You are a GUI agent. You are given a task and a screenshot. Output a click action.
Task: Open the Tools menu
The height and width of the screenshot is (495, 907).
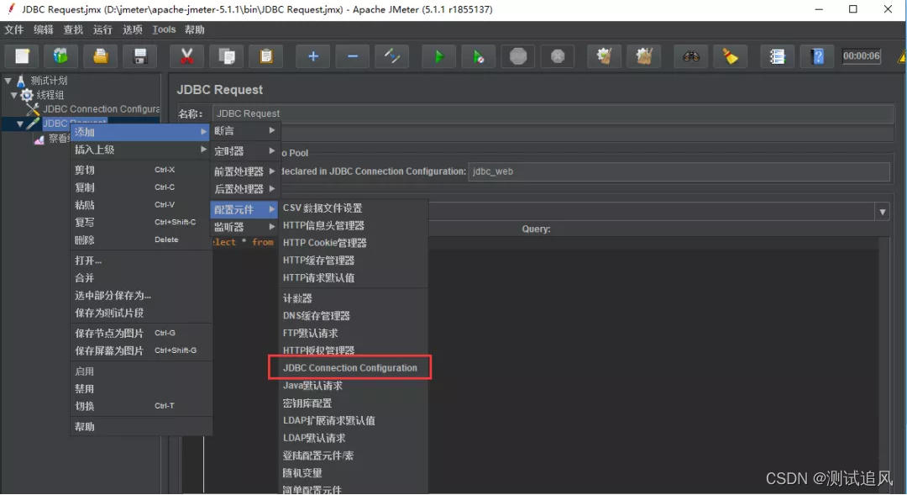(164, 29)
